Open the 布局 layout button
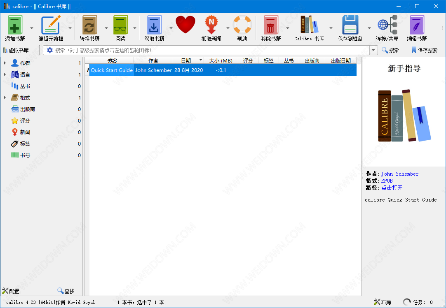446x308 pixels. click(382, 302)
